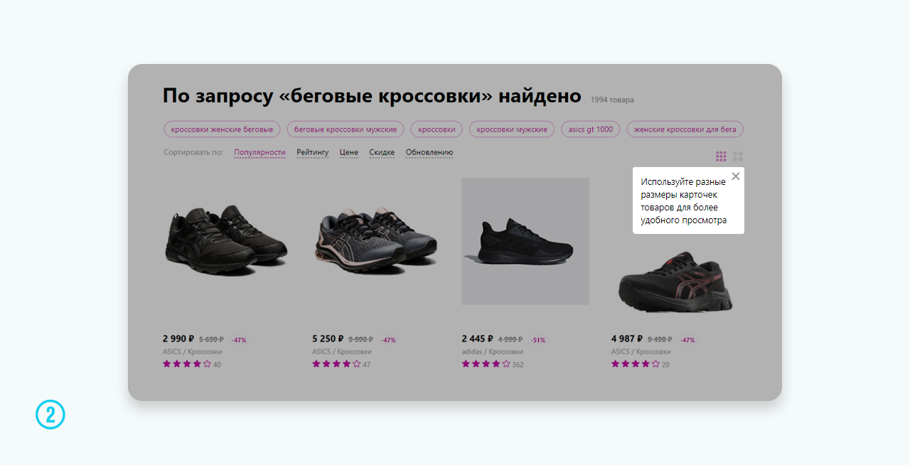Image resolution: width=910 pixels, height=465 pixels.
Task: Select tag 'беговые кроссовки мужские'
Action: click(346, 129)
